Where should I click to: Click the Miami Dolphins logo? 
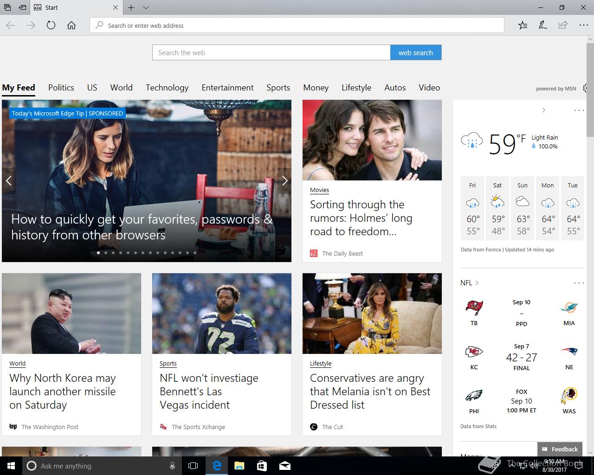click(569, 308)
